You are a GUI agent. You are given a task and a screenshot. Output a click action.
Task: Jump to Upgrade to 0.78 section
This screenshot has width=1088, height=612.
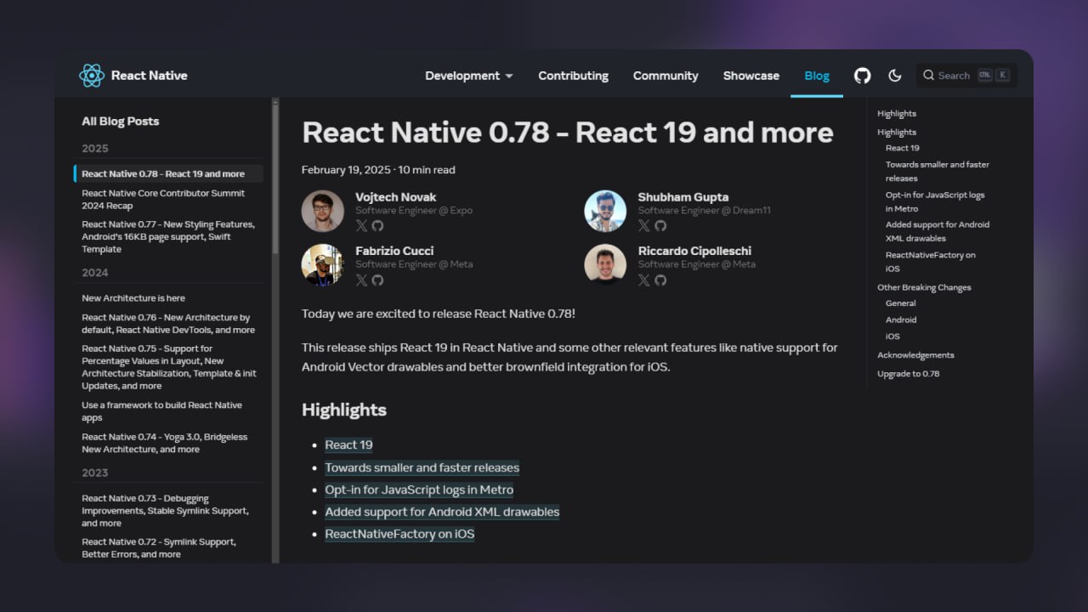click(909, 374)
